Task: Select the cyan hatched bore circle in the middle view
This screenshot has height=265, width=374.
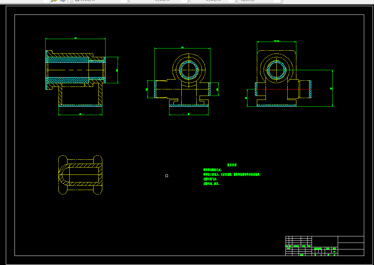Action: click(x=189, y=70)
